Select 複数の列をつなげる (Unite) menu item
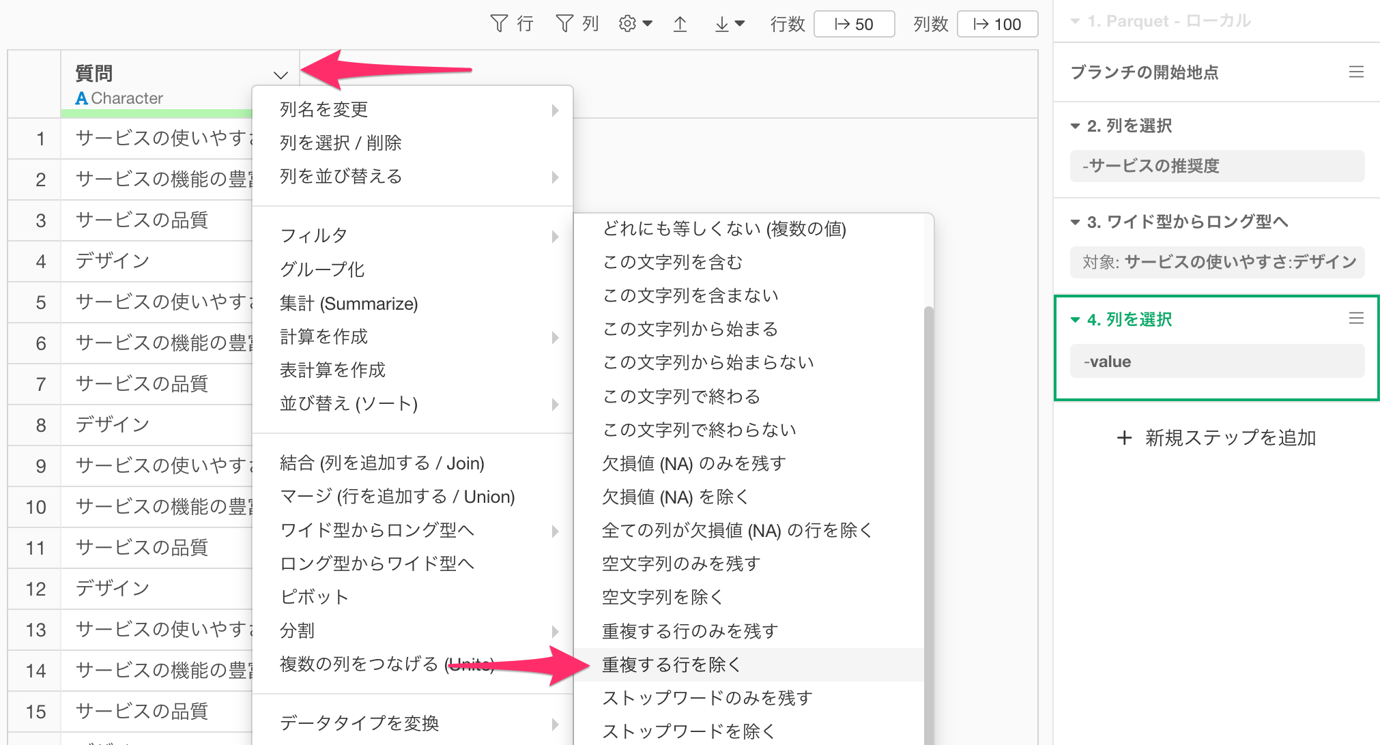This screenshot has width=1380, height=745. coord(412,664)
